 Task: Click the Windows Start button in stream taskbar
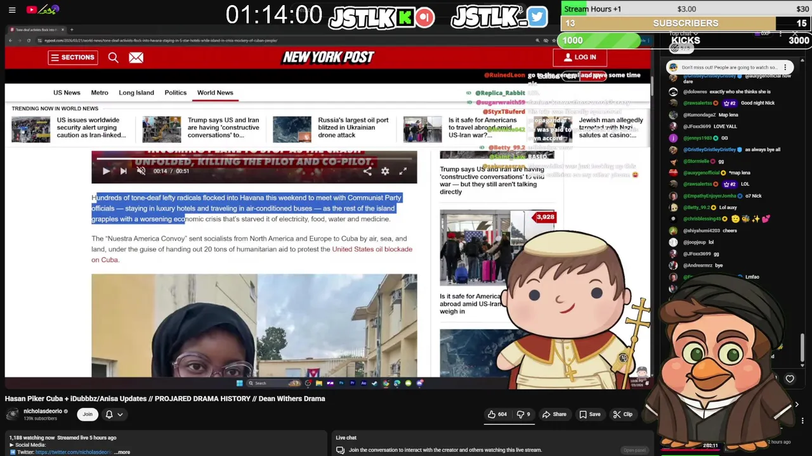click(239, 383)
